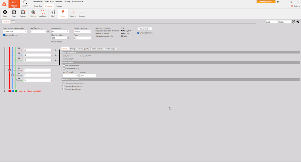Click the green L3 phase label

[x=16, y=91]
